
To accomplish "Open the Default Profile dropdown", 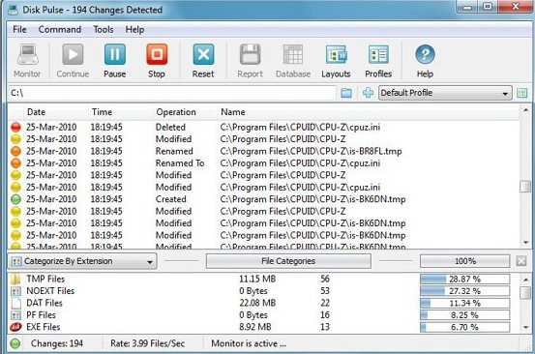I will [445, 93].
